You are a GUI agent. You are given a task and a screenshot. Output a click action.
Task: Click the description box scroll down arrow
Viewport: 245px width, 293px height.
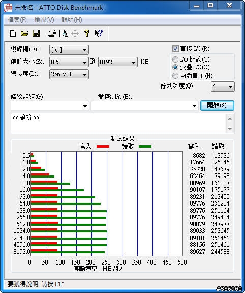pyautogui.click(x=230, y=129)
